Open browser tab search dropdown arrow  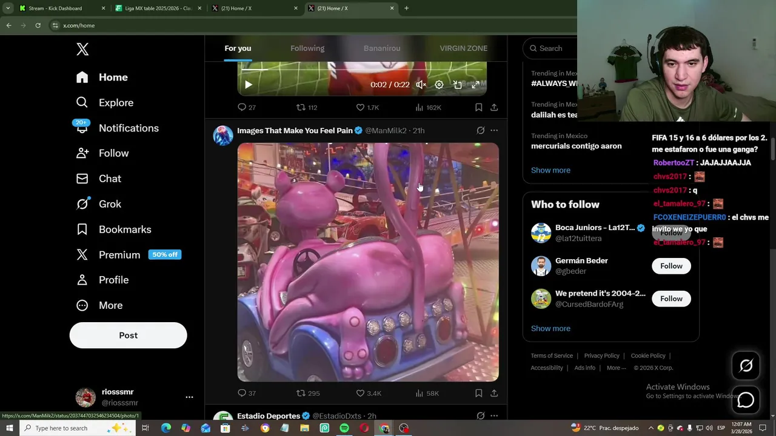[x=8, y=8]
